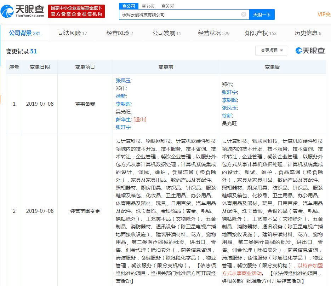Clear the search box with the X icon
The width and height of the screenshot is (331, 286).
pyautogui.click(x=244, y=14)
